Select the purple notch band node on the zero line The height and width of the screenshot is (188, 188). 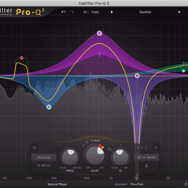pos(137,76)
